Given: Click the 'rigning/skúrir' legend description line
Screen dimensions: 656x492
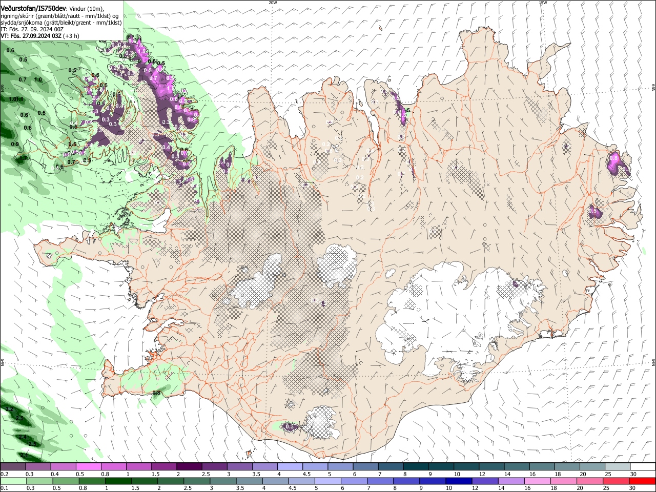Looking at the screenshot, I should [60, 16].
